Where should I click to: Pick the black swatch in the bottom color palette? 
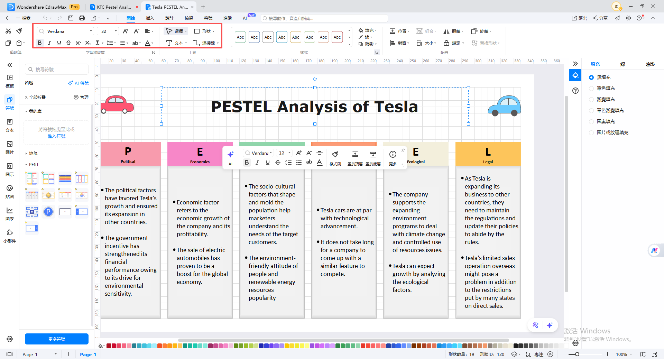point(516,346)
